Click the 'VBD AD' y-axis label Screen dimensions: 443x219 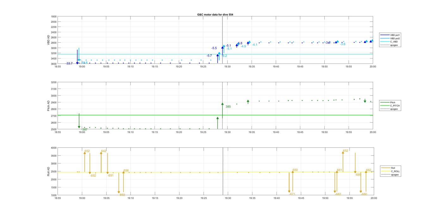click(x=49, y=40)
